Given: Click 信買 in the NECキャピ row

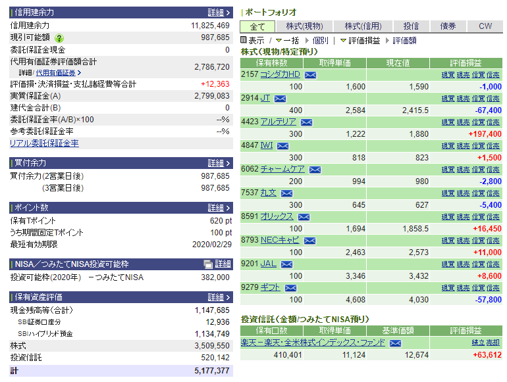Looking at the screenshot, I should 478,241.
